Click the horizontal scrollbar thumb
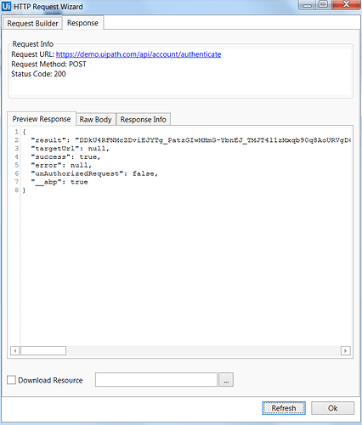The height and width of the screenshot is (425, 362). click(43, 351)
